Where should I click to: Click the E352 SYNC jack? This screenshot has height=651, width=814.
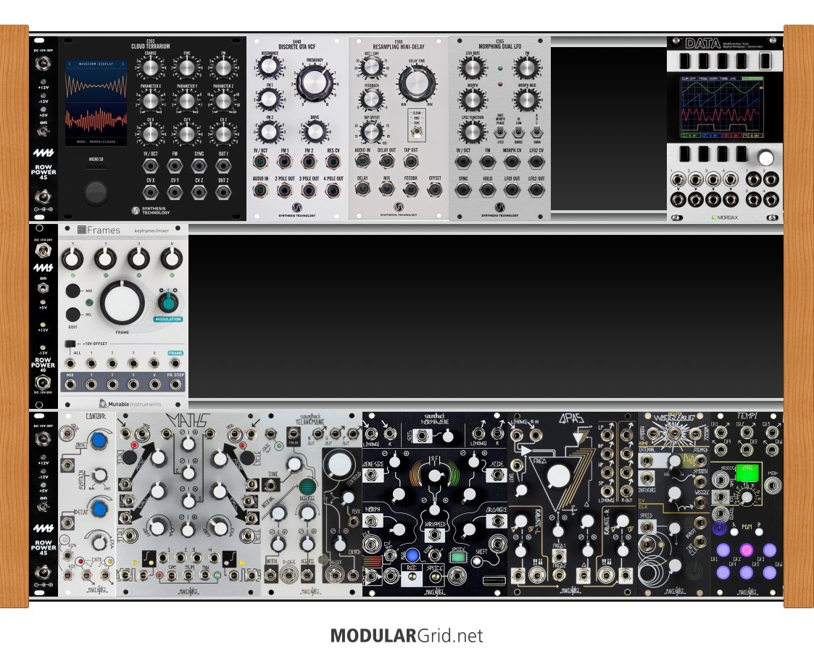click(x=199, y=166)
